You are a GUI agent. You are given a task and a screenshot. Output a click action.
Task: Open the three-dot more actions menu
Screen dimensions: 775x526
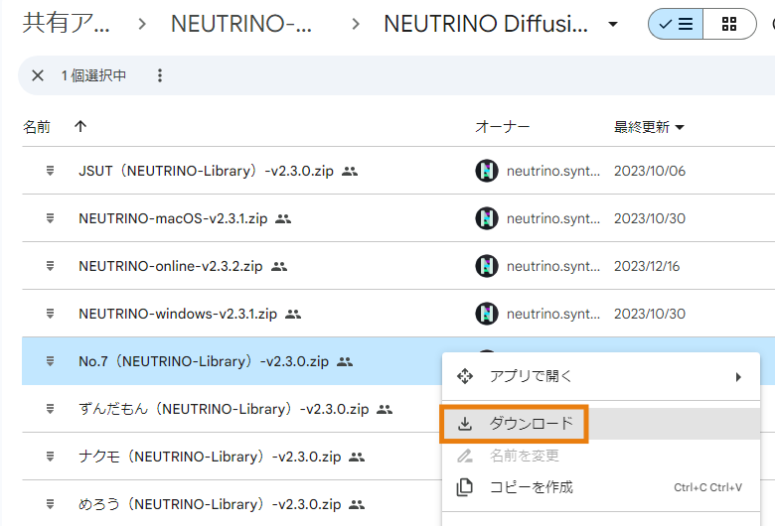coord(160,75)
